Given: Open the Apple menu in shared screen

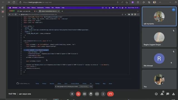Looking at the screenshot, I should click(x=10, y=8).
